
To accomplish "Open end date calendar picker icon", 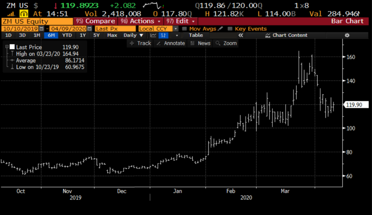I will (x=89, y=29).
